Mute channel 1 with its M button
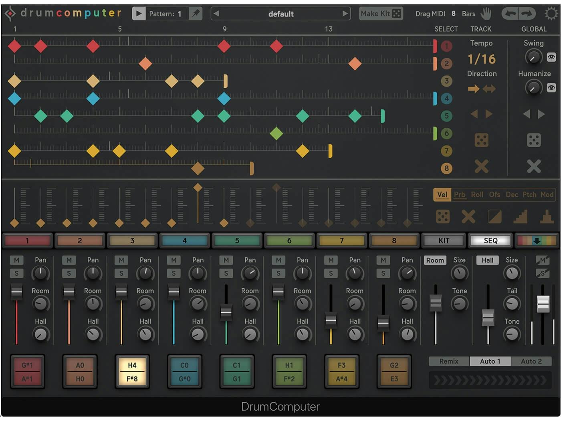 click(16, 260)
